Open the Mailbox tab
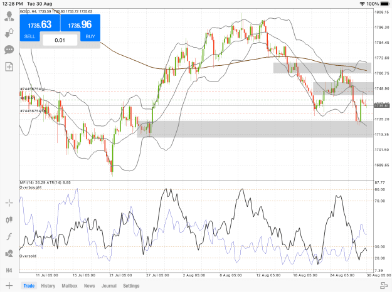This screenshot has height=294, width=392. pyautogui.click(x=70, y=286)
